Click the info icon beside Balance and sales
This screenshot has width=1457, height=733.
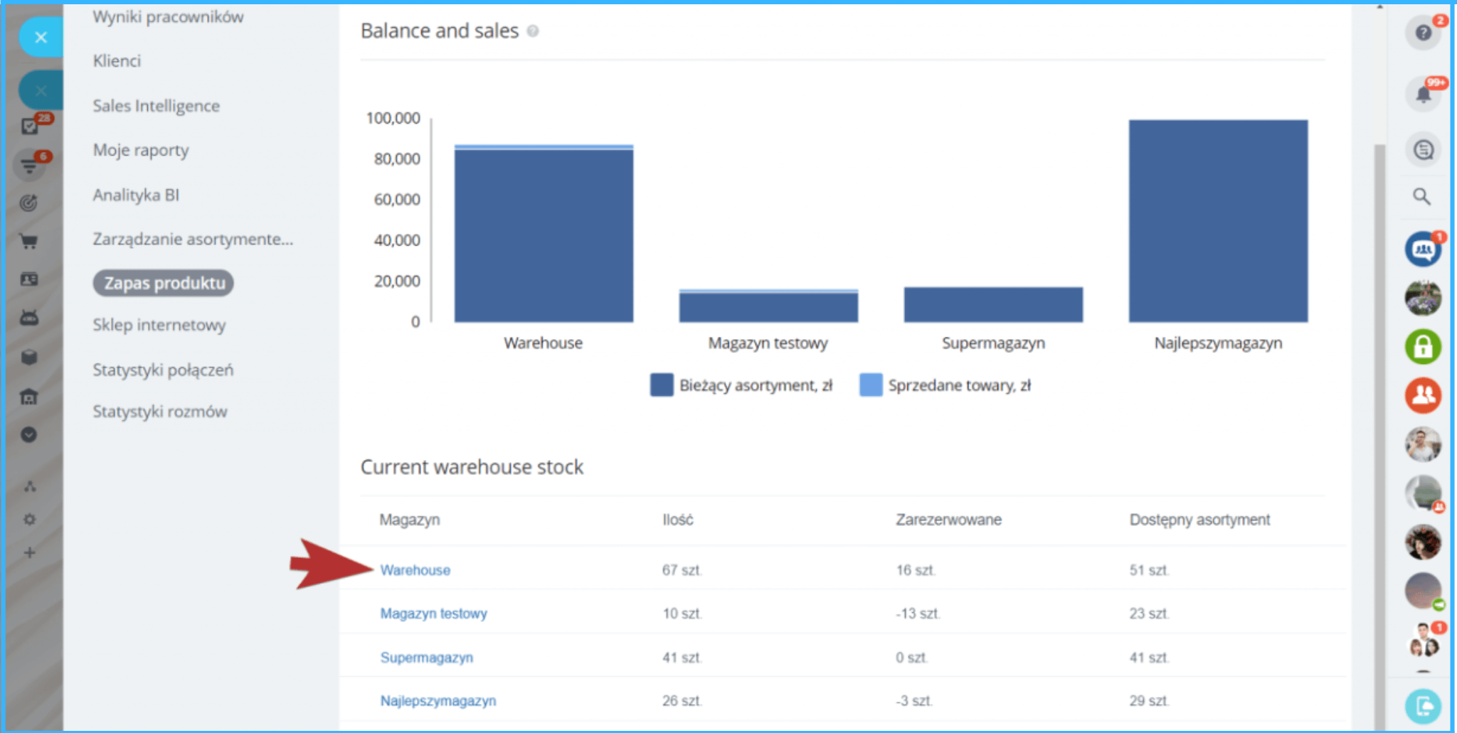[x=533, y=31]
